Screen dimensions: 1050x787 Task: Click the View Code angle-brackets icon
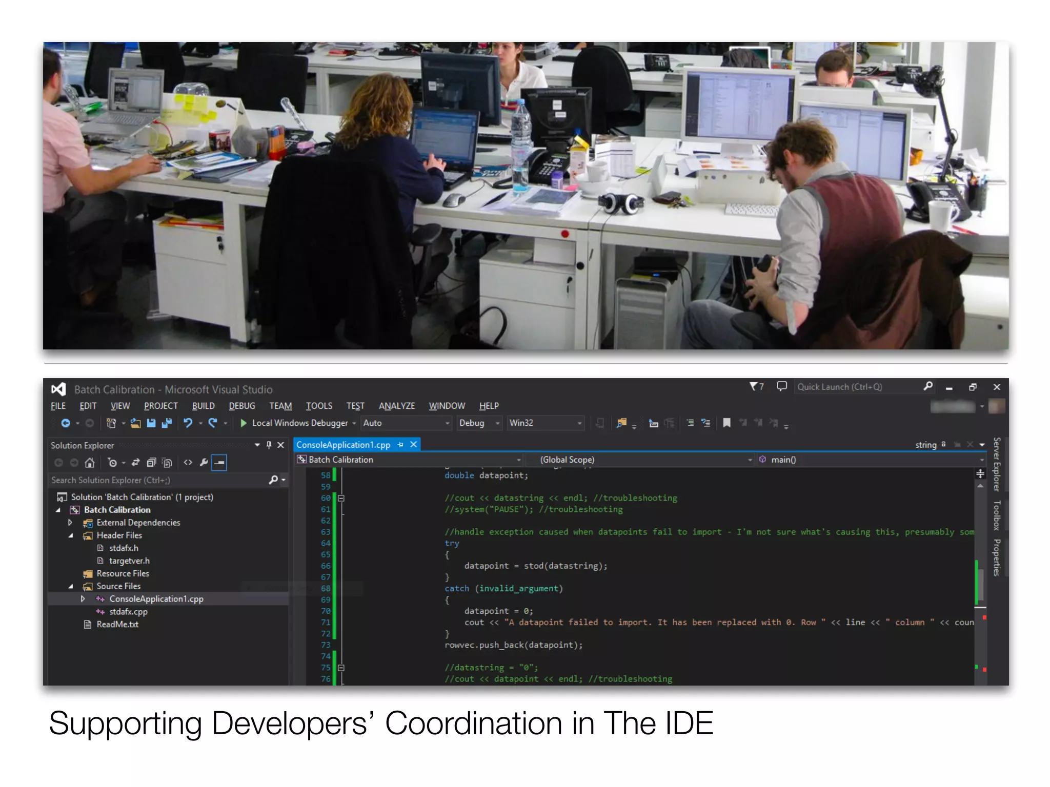point(188,463)
